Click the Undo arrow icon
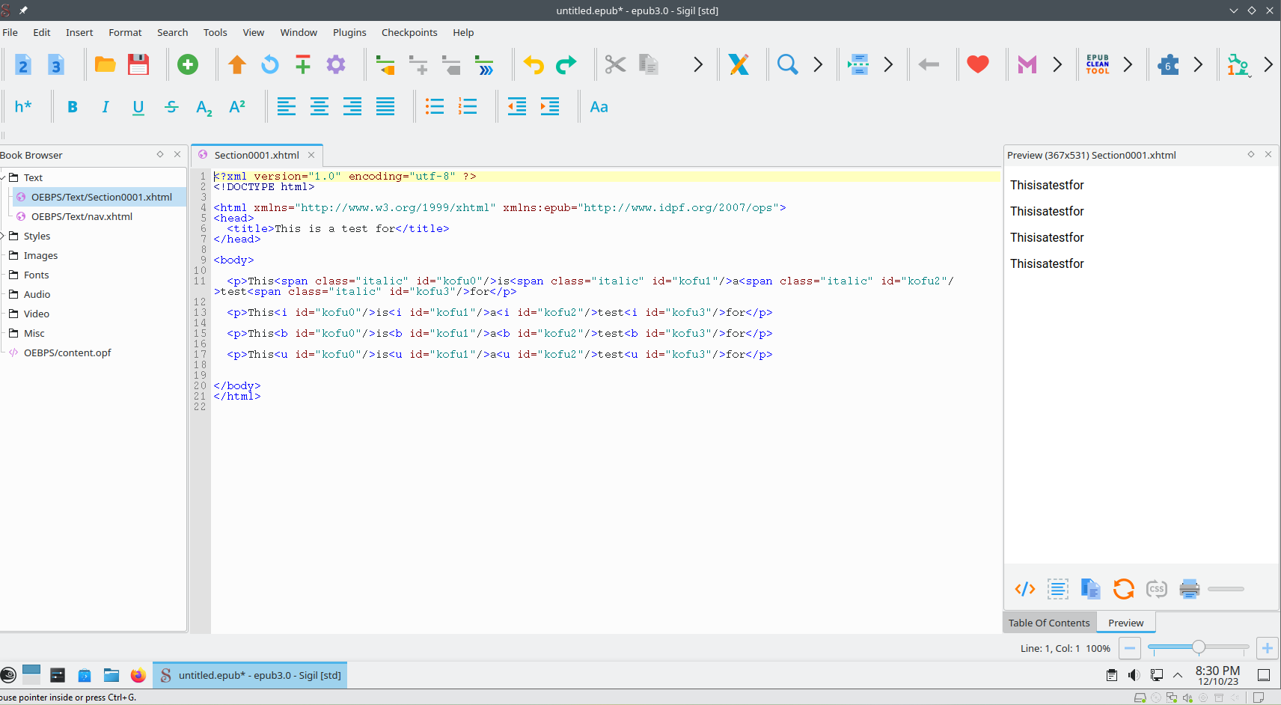The height and width of the screenshot is (705, 1281). [534, 65]
